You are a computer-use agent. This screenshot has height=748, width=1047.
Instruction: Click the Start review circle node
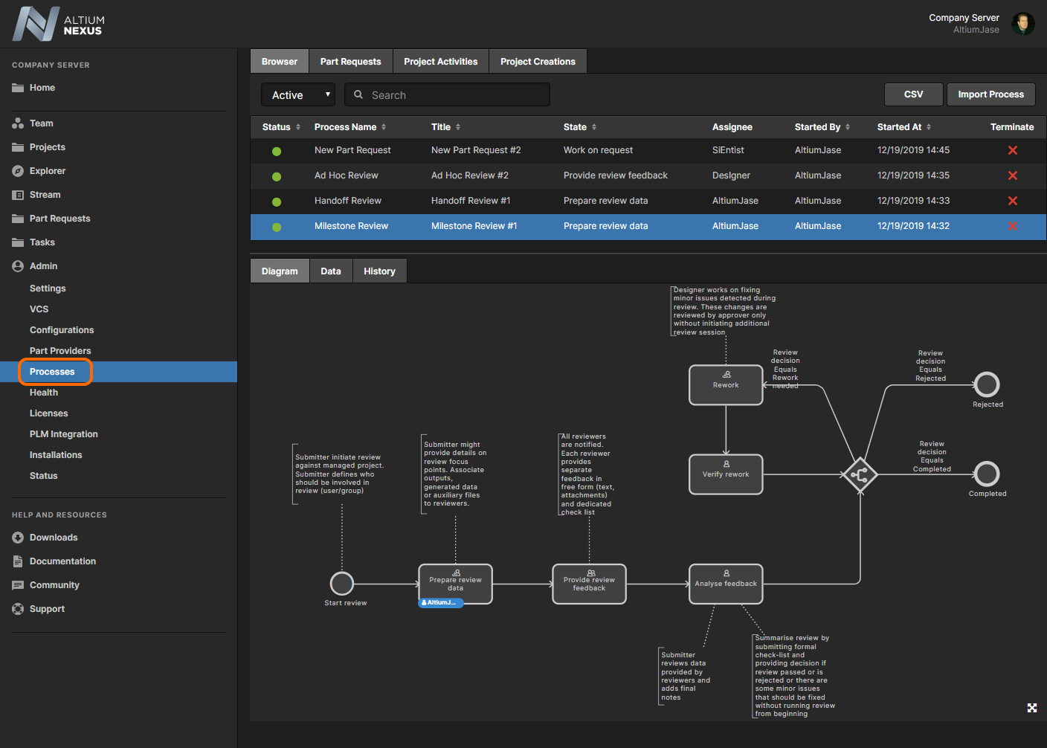(342, 584)
